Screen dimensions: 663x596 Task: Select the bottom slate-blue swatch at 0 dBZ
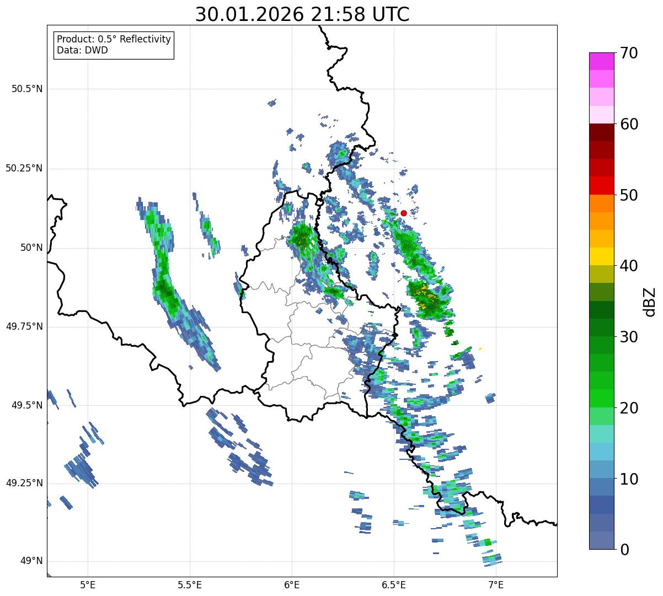click(602, 540)
